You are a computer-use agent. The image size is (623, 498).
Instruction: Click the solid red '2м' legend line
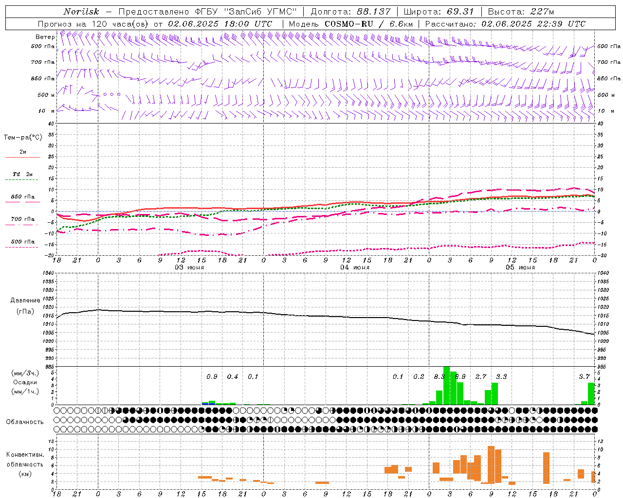pos(22,157)
